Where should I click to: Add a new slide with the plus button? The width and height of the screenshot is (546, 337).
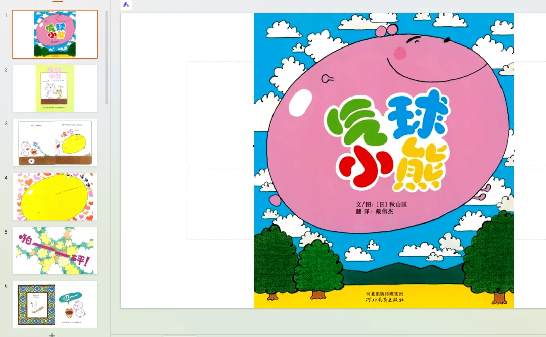[52, 335]
